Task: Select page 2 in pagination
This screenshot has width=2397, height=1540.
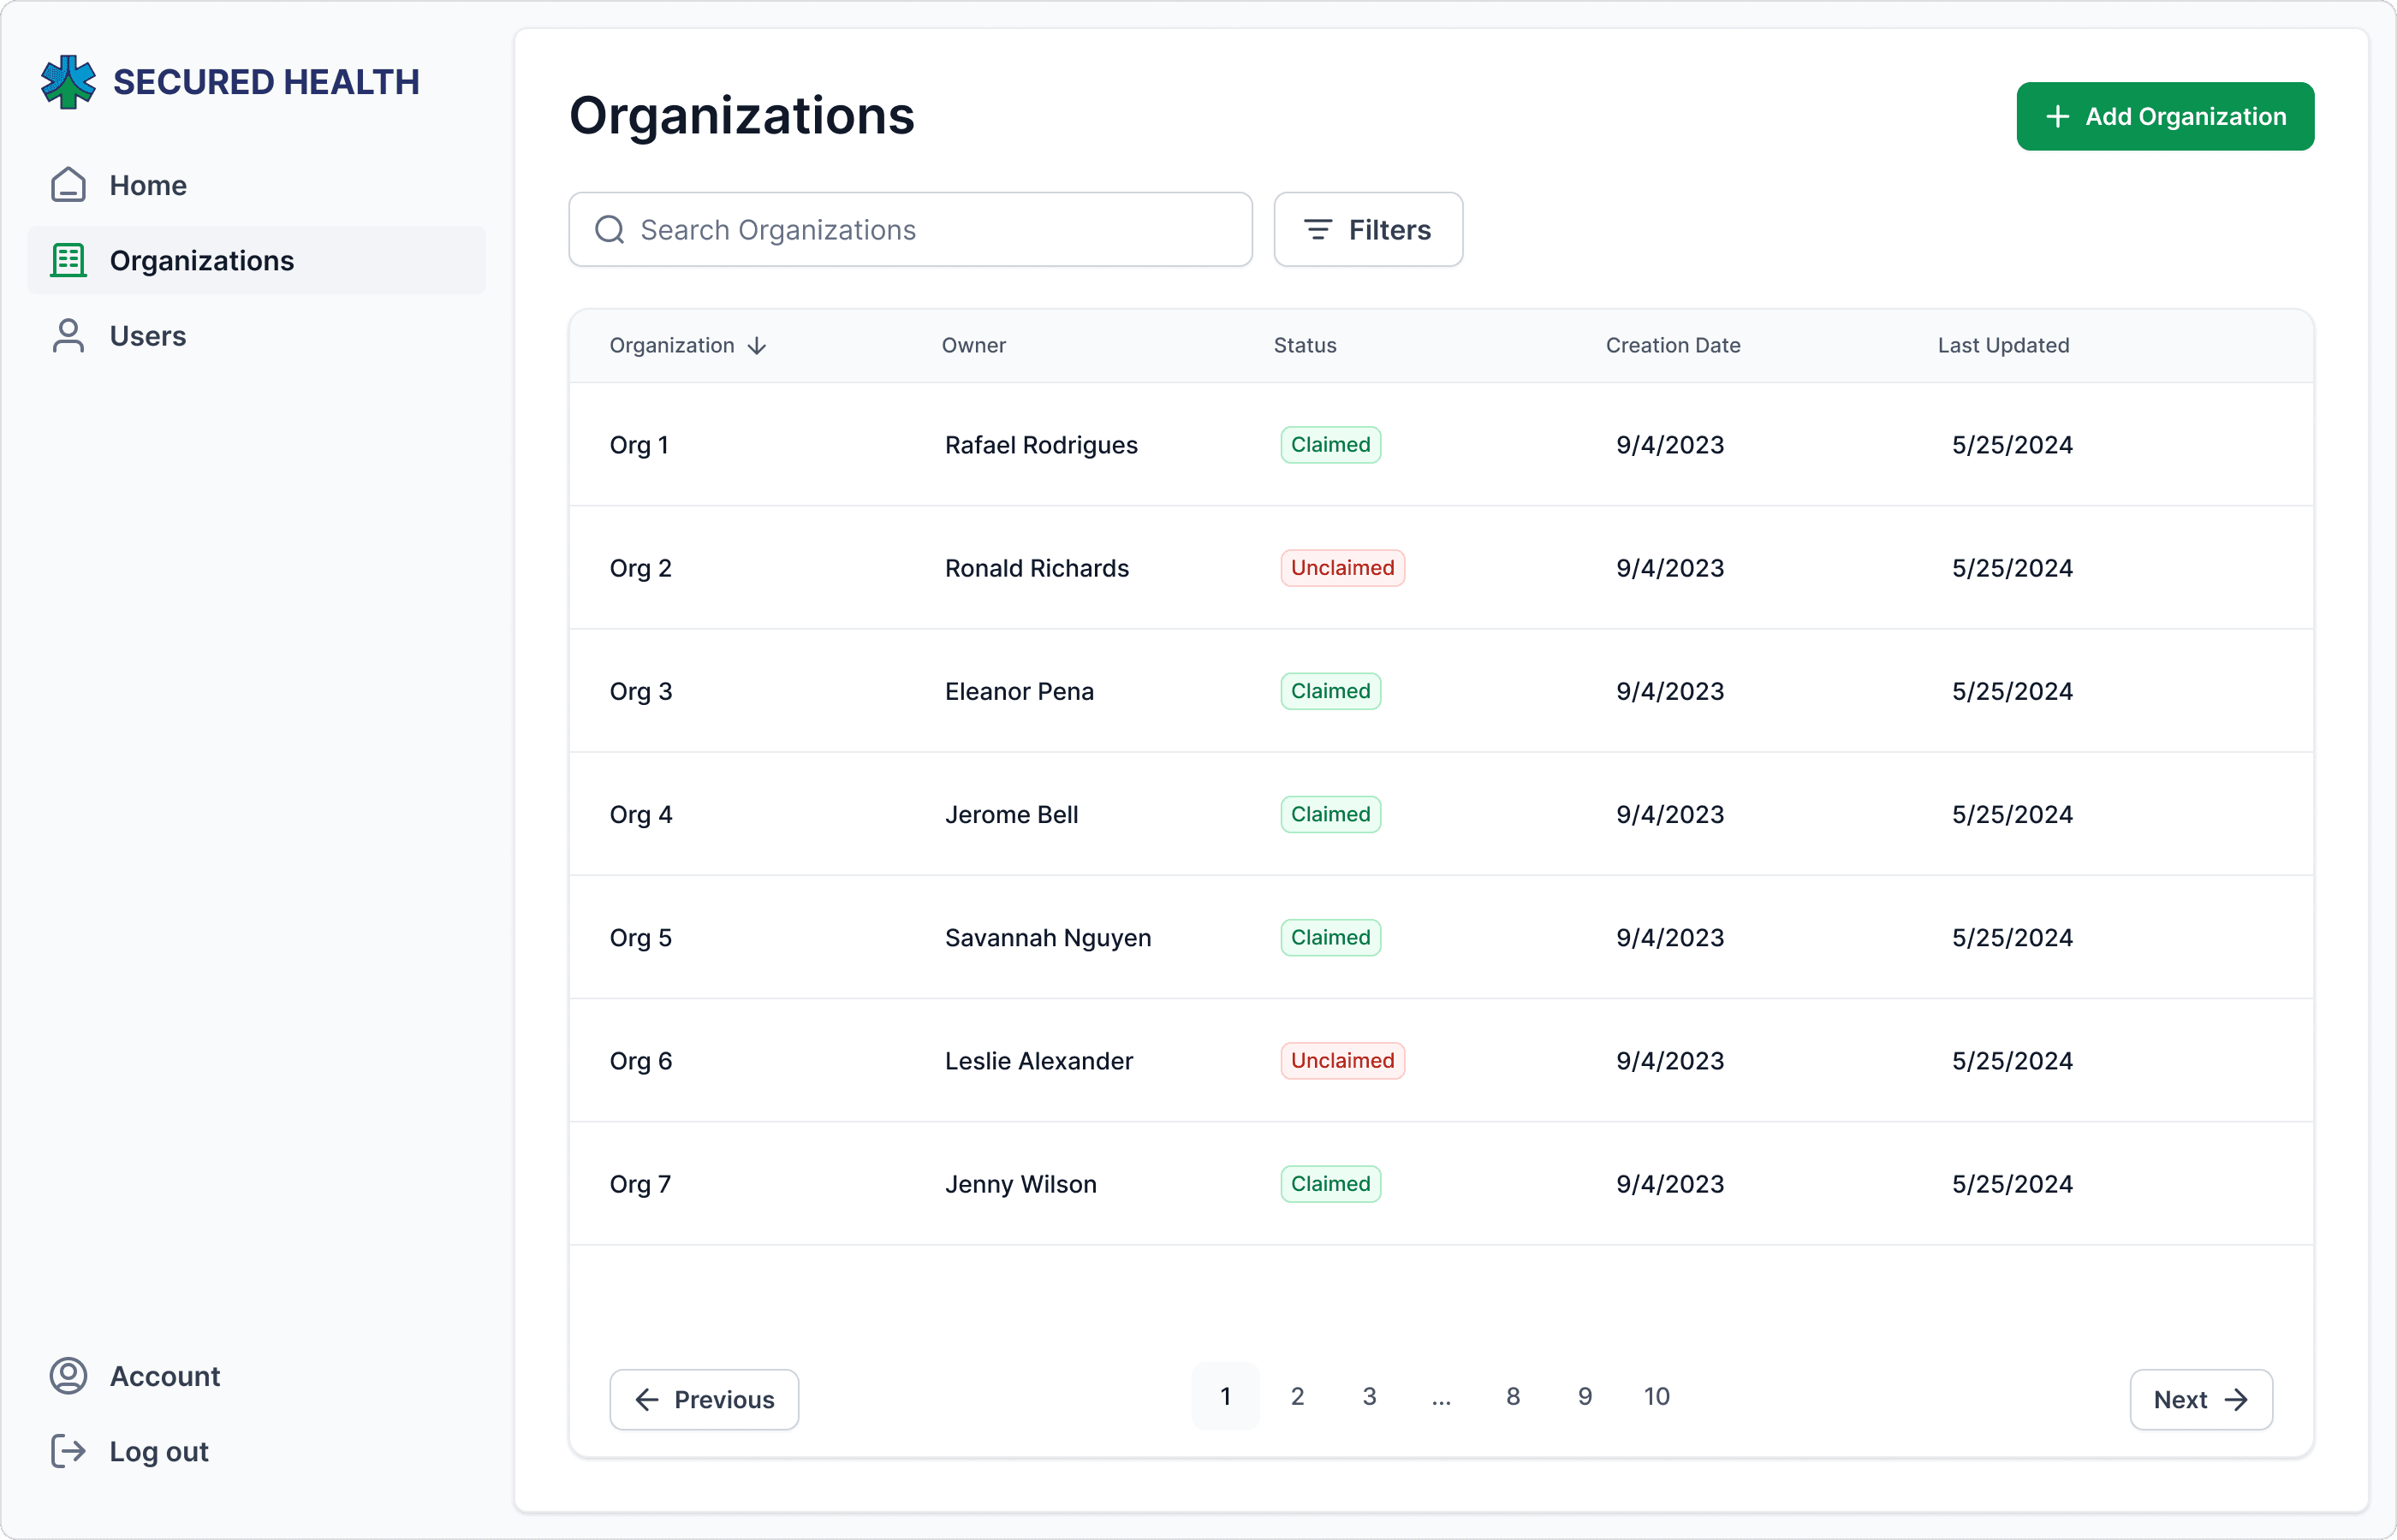Action: [x=1297, y=1396]
